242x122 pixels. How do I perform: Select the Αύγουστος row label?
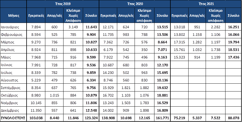13,80
